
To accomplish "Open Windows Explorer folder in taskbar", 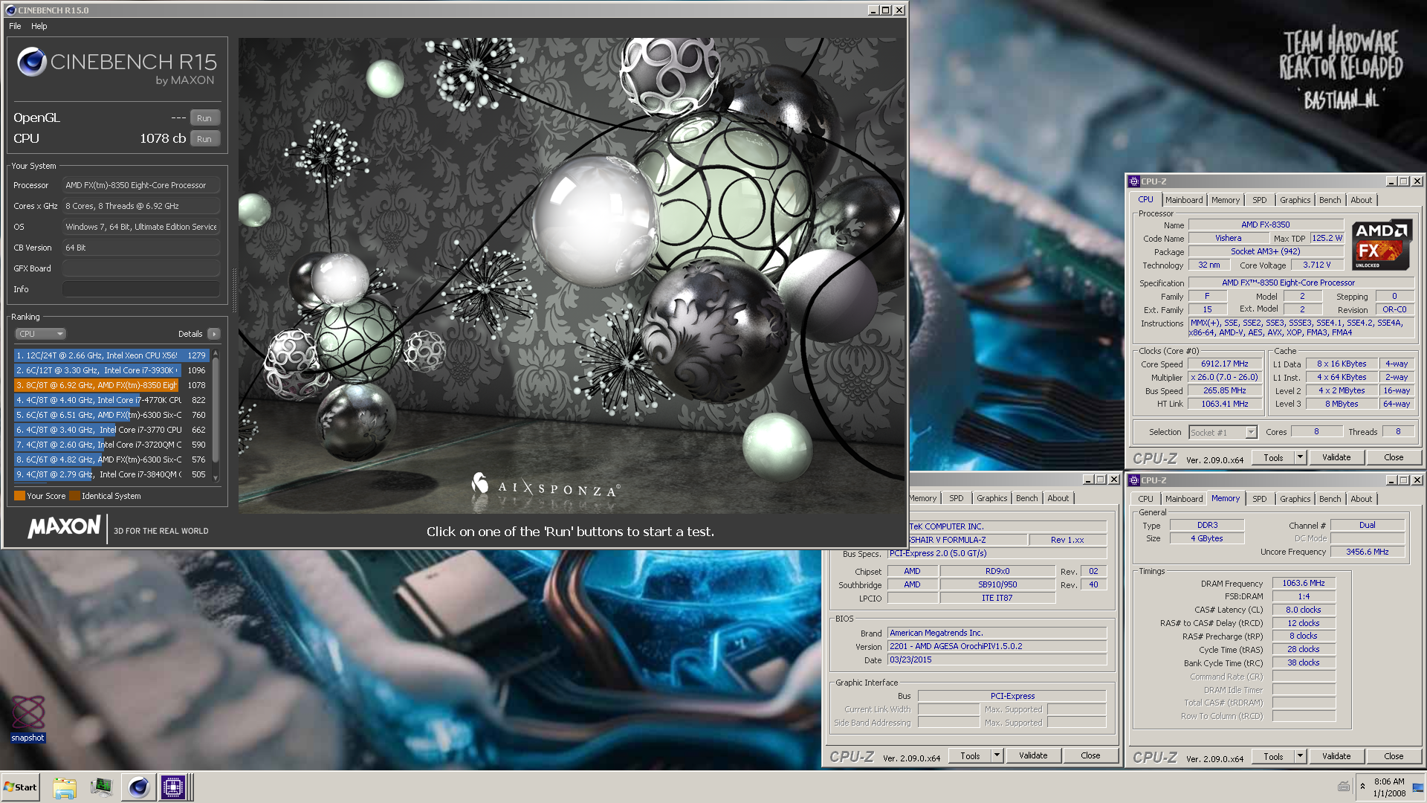I will (65, 787).
